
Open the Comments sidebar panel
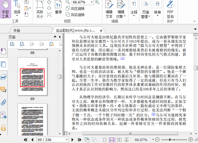click(3, 90)
